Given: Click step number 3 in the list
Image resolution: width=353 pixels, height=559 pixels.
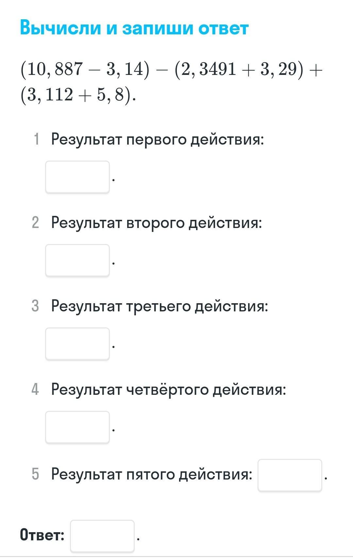Looking at the screenshot, I should point(35,306).
